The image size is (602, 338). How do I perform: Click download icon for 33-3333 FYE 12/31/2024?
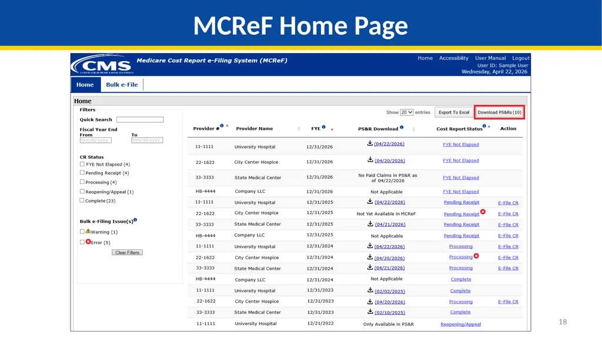click(370, 267)
